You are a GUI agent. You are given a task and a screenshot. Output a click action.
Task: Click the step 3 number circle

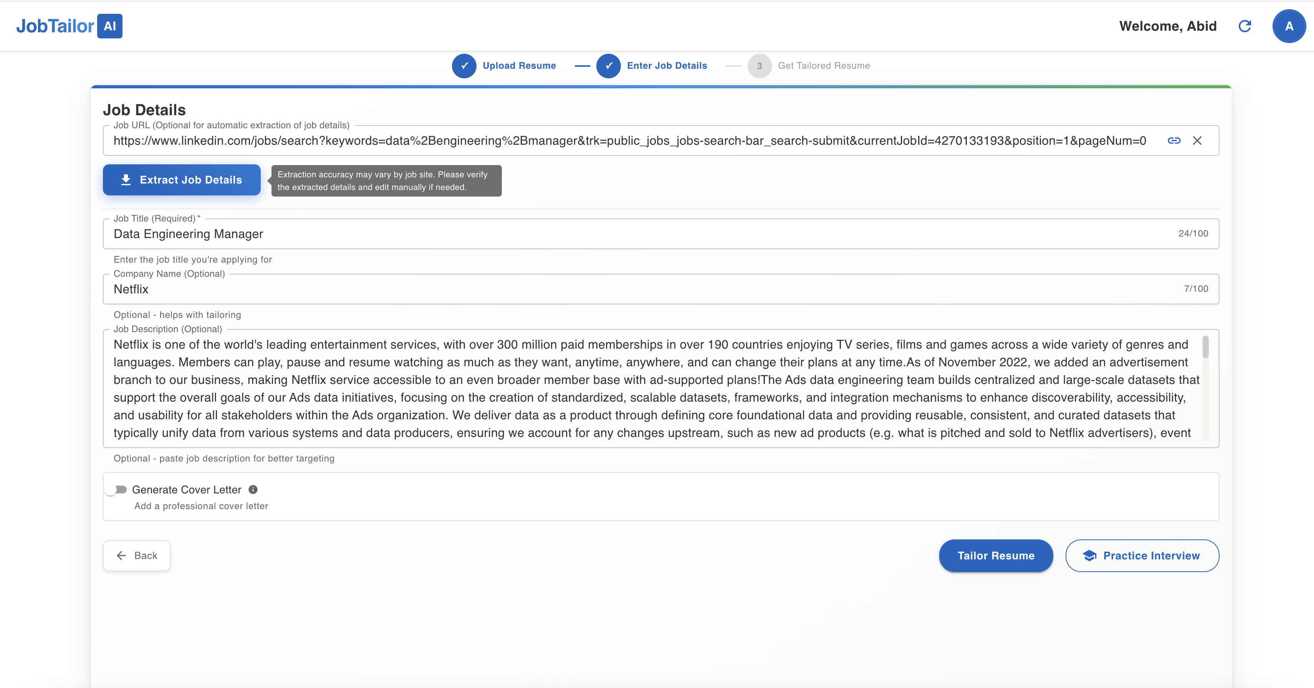tap(759, 66)
